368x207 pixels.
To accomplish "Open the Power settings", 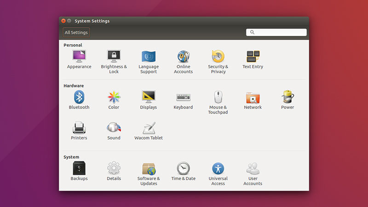I will pos(287,97).
